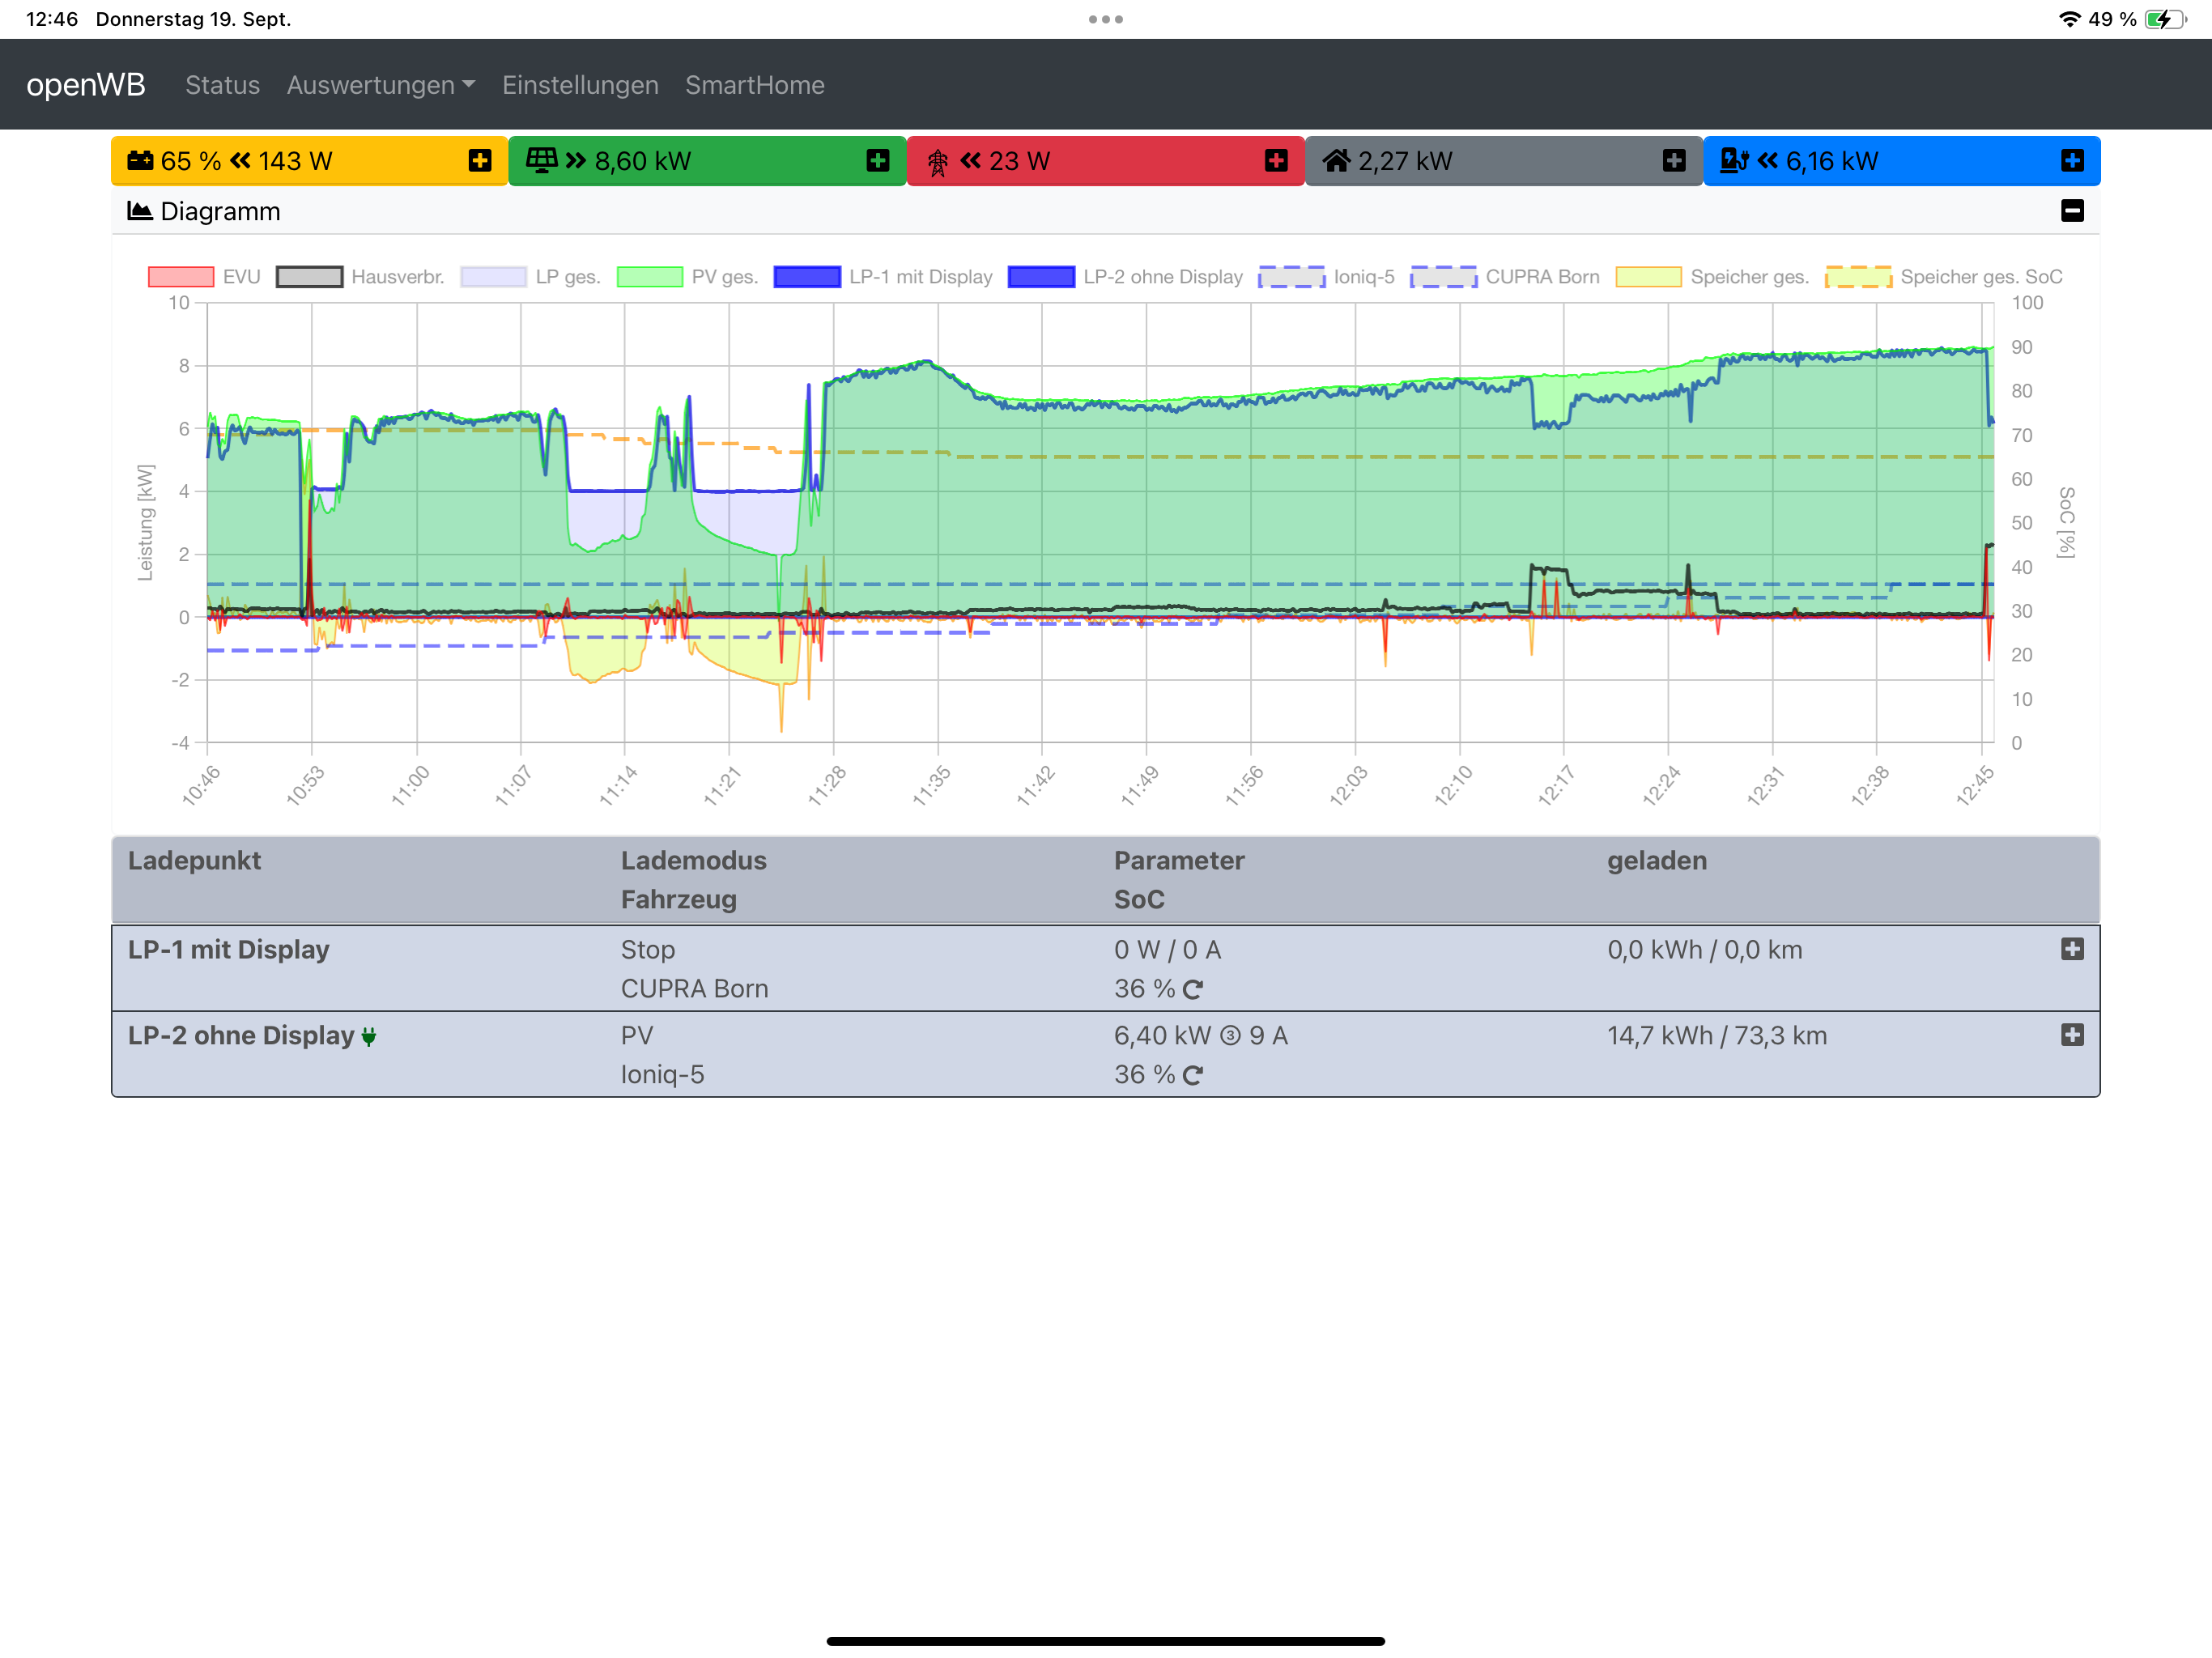
Task: Click the Hausverbr. legend color swatch
Action: coord(309,277)
